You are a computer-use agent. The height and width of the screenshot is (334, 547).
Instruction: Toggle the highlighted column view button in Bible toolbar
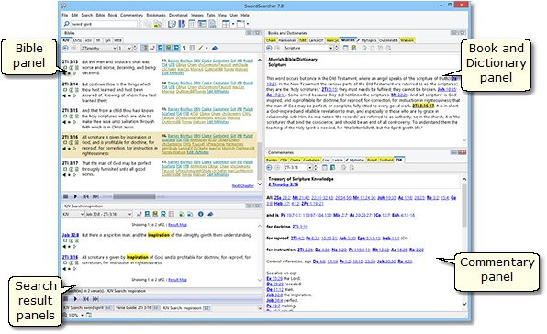tap(144, 48)
